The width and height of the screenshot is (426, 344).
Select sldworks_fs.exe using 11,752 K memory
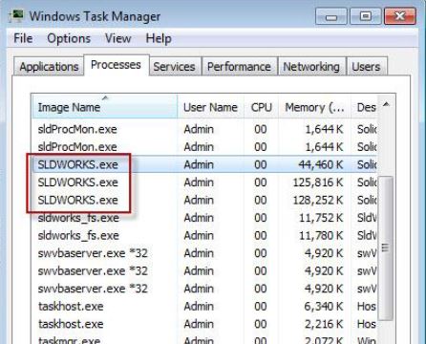click(204, 218)
